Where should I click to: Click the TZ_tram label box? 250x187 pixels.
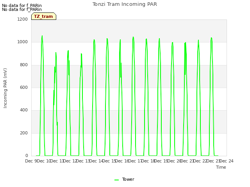point(44,16)
